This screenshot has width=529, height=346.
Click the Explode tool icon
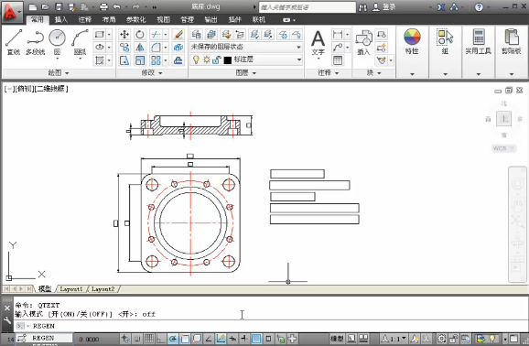tap(178, 48)
